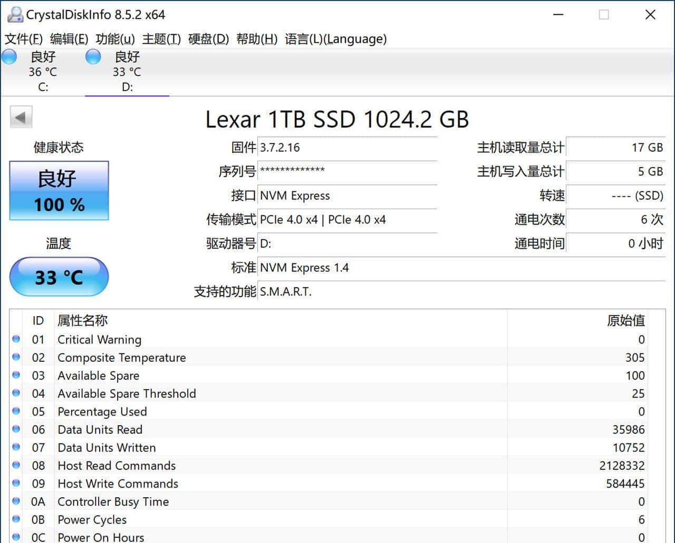
Task: Click status dot beside Power Cycles
Action: click(x=16, y=519)
